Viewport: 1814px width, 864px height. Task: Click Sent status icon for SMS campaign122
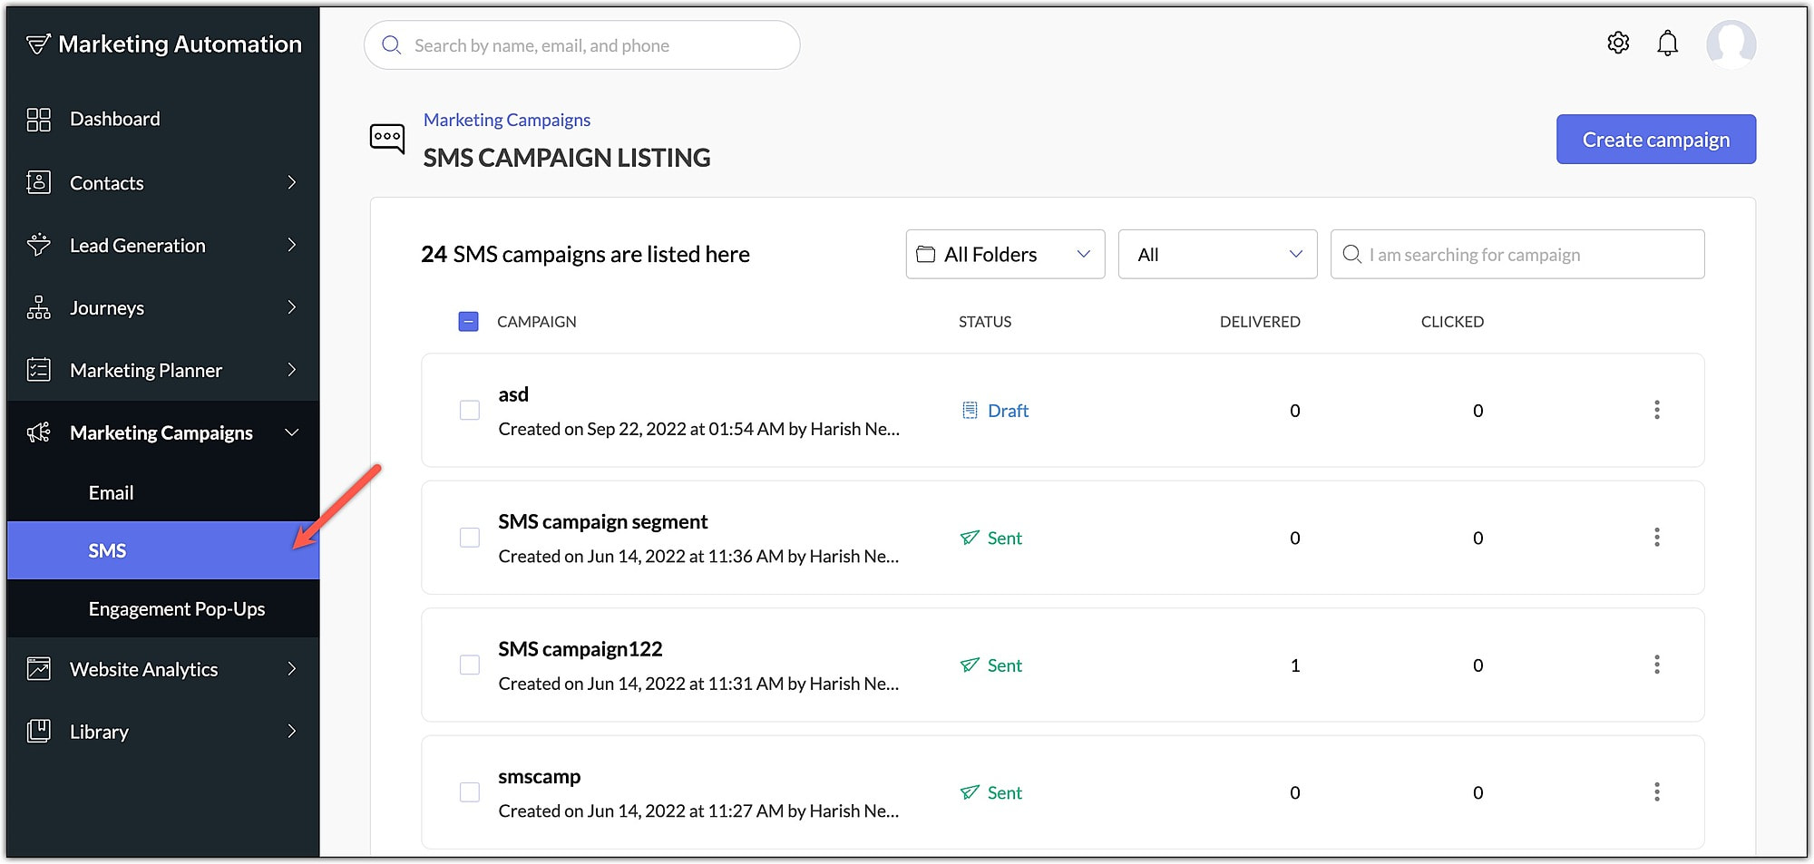[970, 665]
